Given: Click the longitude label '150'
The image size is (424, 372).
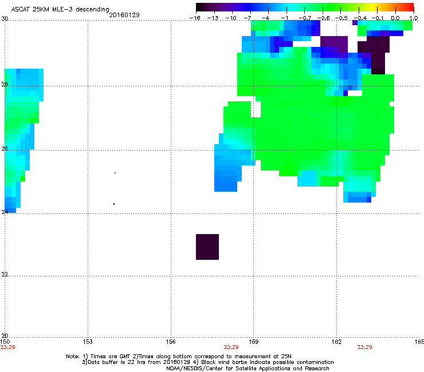Looking at the screenshot, I should (x=5, y=342).
